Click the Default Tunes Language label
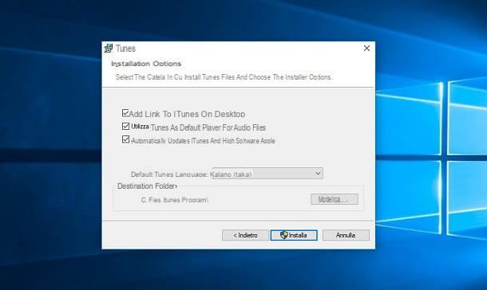 point(169,174)
